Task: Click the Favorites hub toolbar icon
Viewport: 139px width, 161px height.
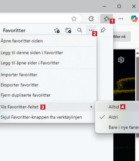Action: pyautogui.click(x=107, y=19)
